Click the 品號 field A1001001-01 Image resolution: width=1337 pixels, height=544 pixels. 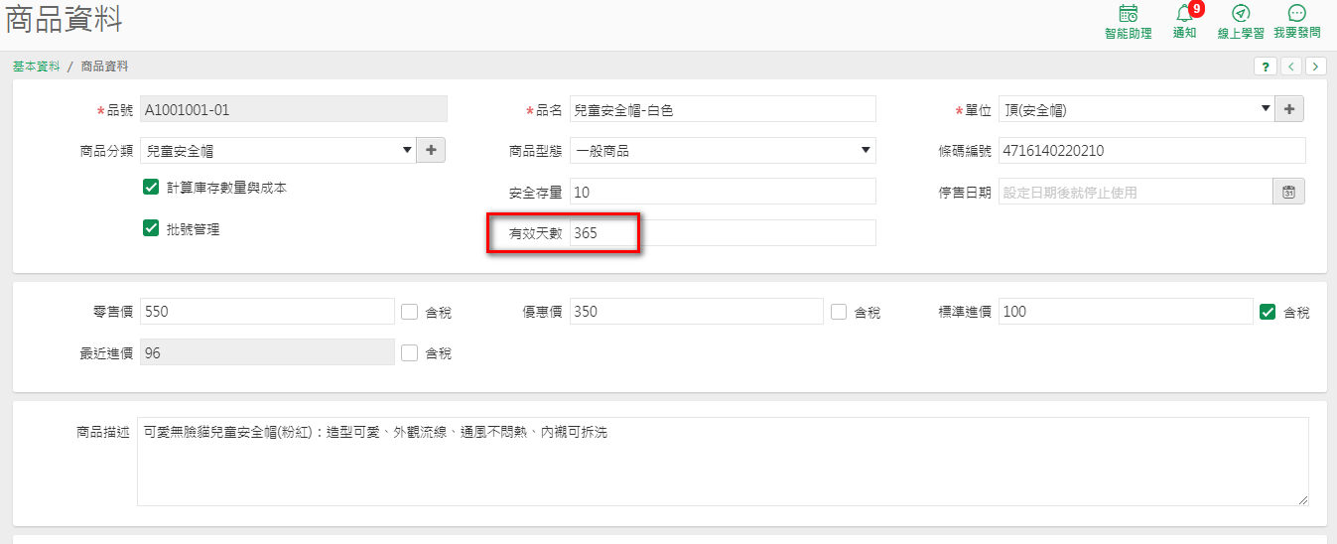tap(294, 109)
